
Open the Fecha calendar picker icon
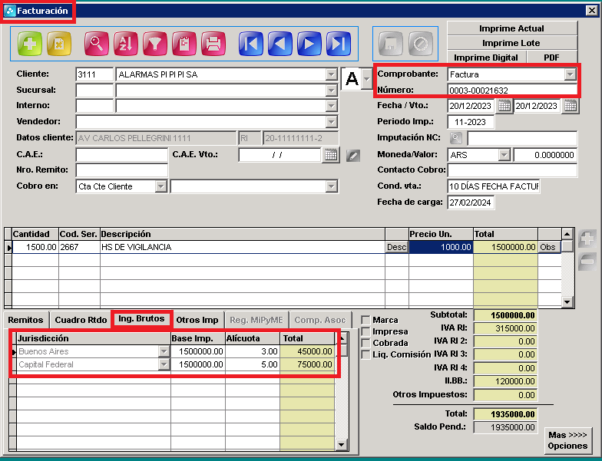pos(504,106)
